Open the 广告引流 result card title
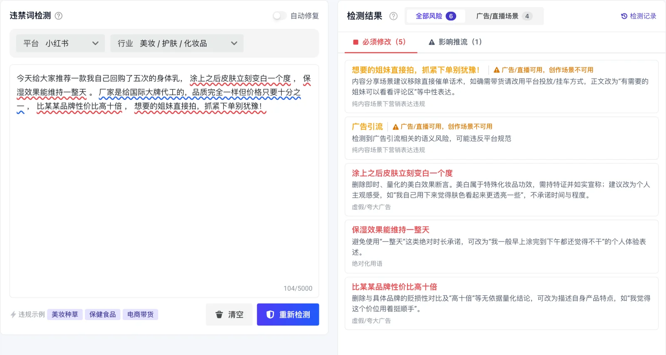Viewport: 666px width, 355px height. 367,127
